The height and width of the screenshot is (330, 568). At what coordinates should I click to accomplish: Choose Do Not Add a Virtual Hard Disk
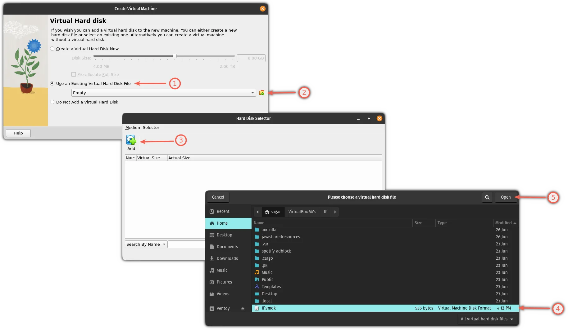[52, 102]
